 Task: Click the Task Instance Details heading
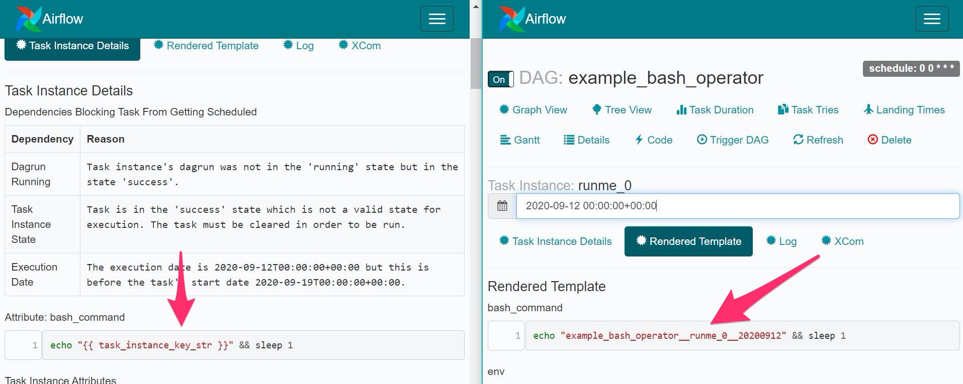(x=69, y=91)
